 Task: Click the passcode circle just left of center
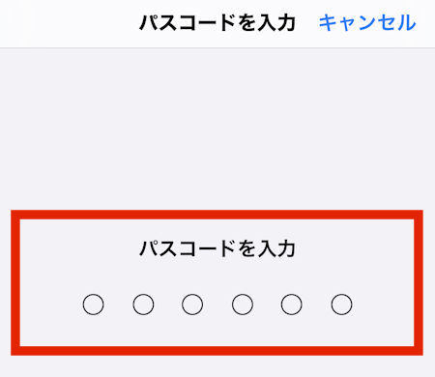(192, 304)
